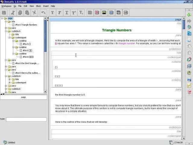
Task: Click the subscript T text icon
Action: tap(81, 13)
